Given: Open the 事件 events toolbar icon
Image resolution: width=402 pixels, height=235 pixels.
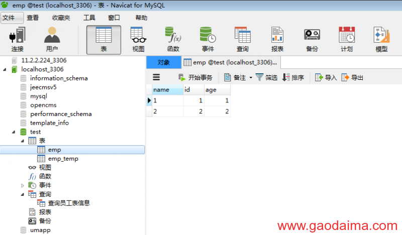Looking at the screenshot, I should 208,40.
